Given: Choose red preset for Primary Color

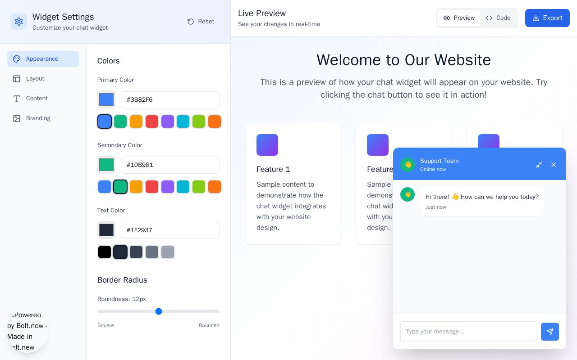Looking at the screenshot, I should (152, 121).
